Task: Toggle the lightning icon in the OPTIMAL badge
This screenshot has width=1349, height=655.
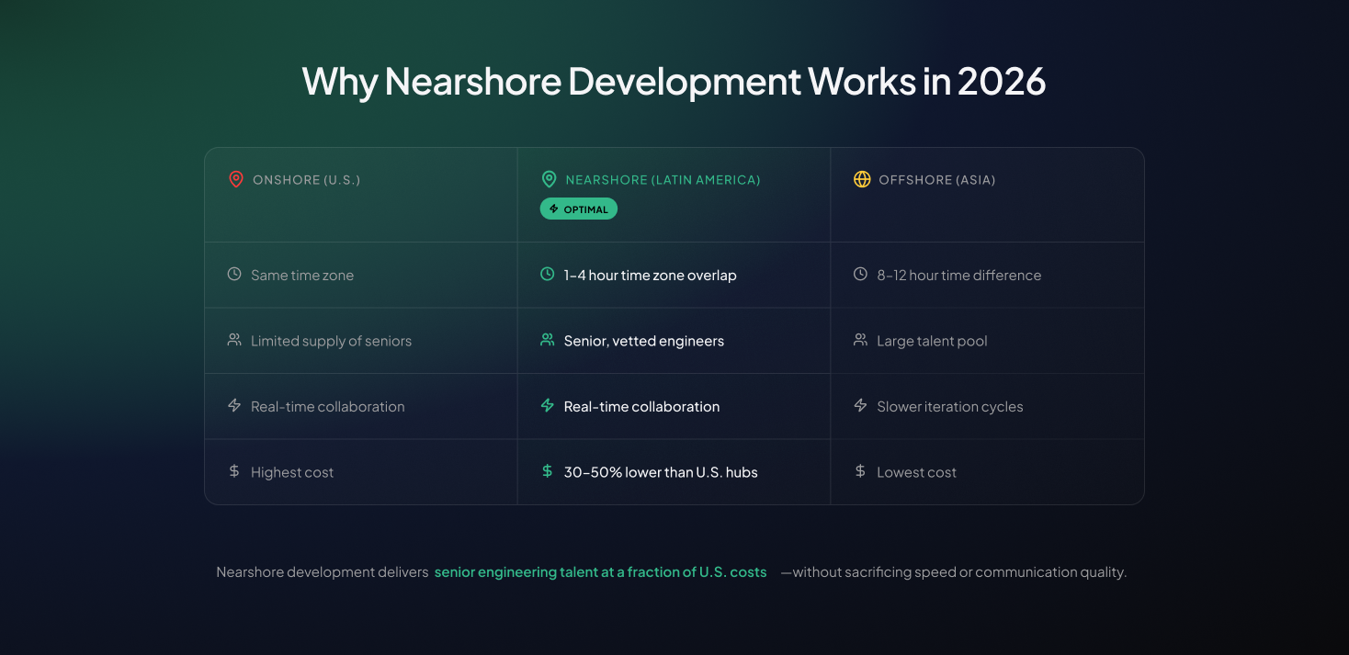Action: [554, 209]
